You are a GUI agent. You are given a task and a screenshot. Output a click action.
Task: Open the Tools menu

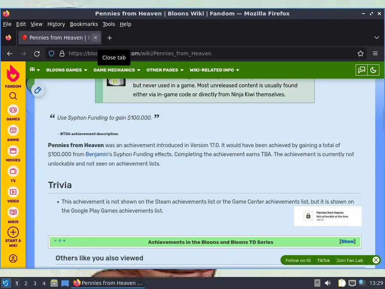(109, 24)
